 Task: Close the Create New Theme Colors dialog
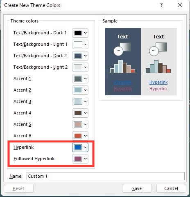(180, 5)
